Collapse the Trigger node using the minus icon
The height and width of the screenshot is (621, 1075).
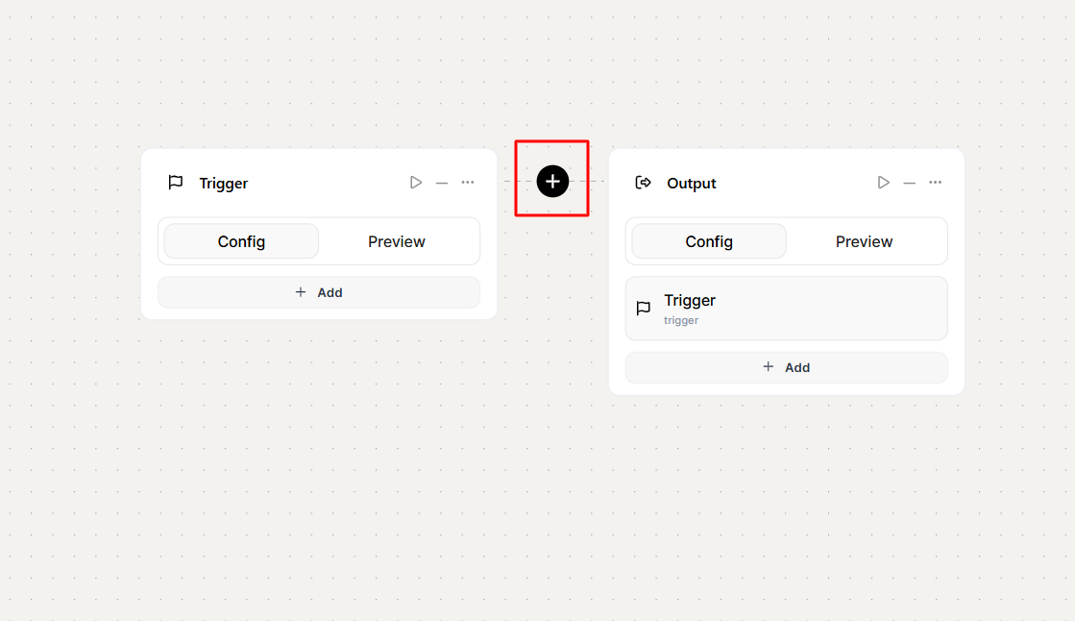(x=442, y=183)
